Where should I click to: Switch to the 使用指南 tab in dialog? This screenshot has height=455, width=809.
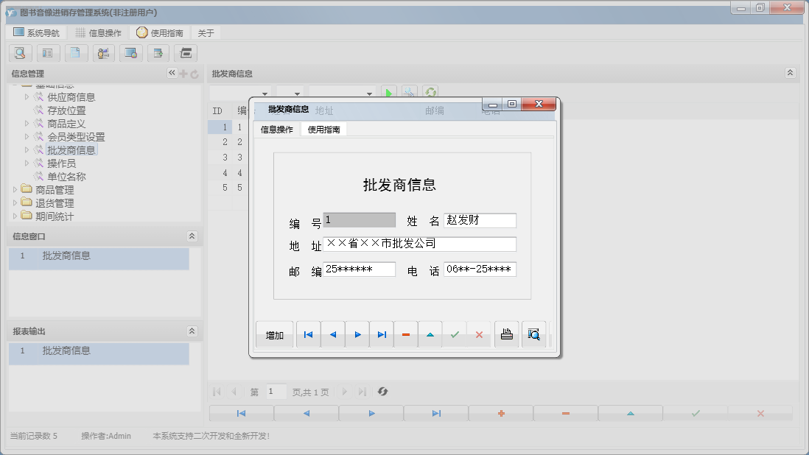323,130
